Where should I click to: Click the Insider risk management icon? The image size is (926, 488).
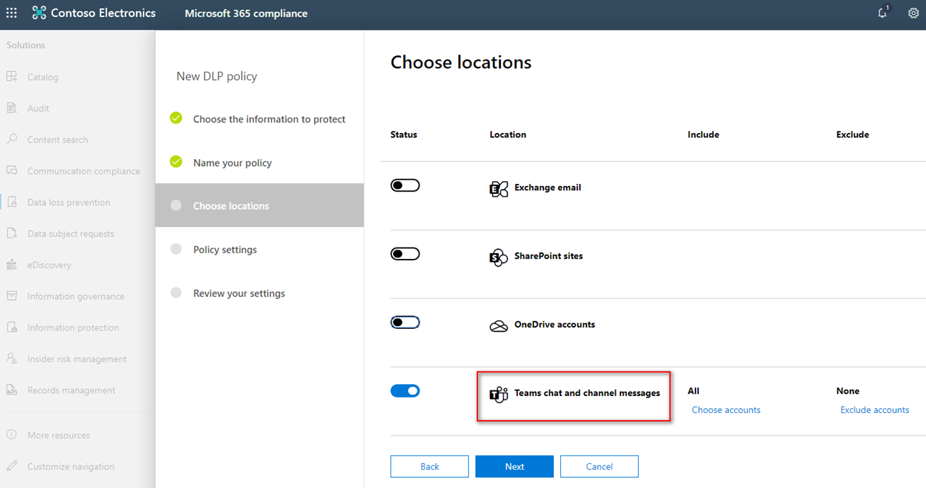(x=12, y=358)
